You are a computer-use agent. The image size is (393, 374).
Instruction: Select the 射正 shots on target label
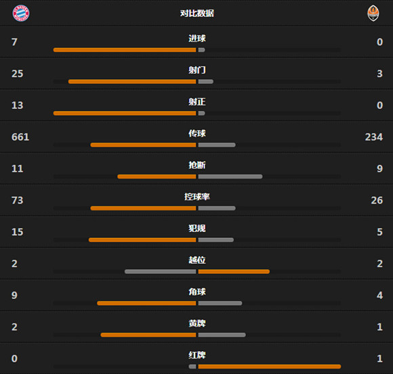click(x=197, y=101)
